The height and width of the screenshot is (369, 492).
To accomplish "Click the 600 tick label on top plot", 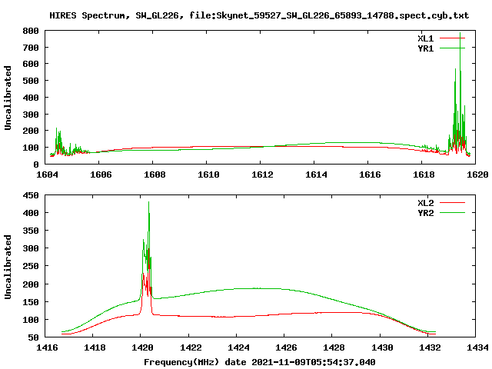I will (x=31, y=64).
